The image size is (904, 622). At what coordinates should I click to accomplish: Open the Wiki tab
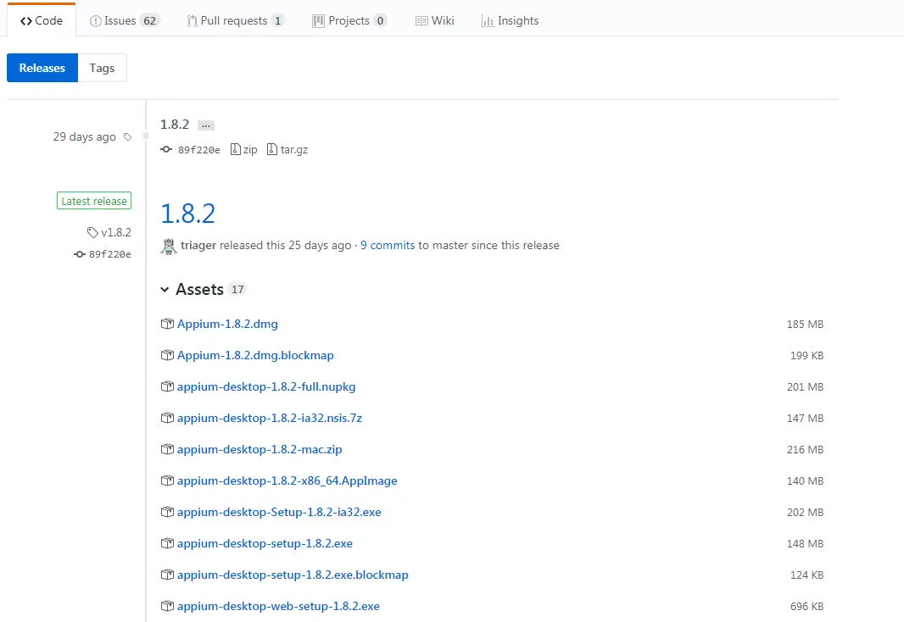tap(435, 20)
